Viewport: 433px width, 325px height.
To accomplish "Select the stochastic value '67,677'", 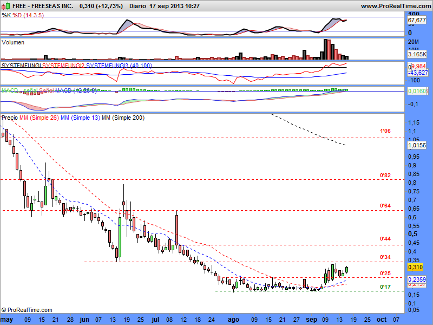I will 417,20.
